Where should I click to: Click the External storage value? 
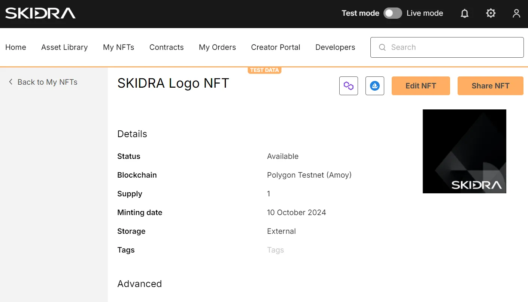point(282,231)
